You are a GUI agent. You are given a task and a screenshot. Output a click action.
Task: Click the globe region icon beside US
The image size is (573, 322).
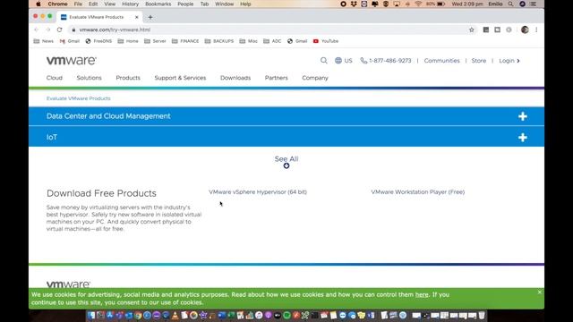(x=338, y=61)
